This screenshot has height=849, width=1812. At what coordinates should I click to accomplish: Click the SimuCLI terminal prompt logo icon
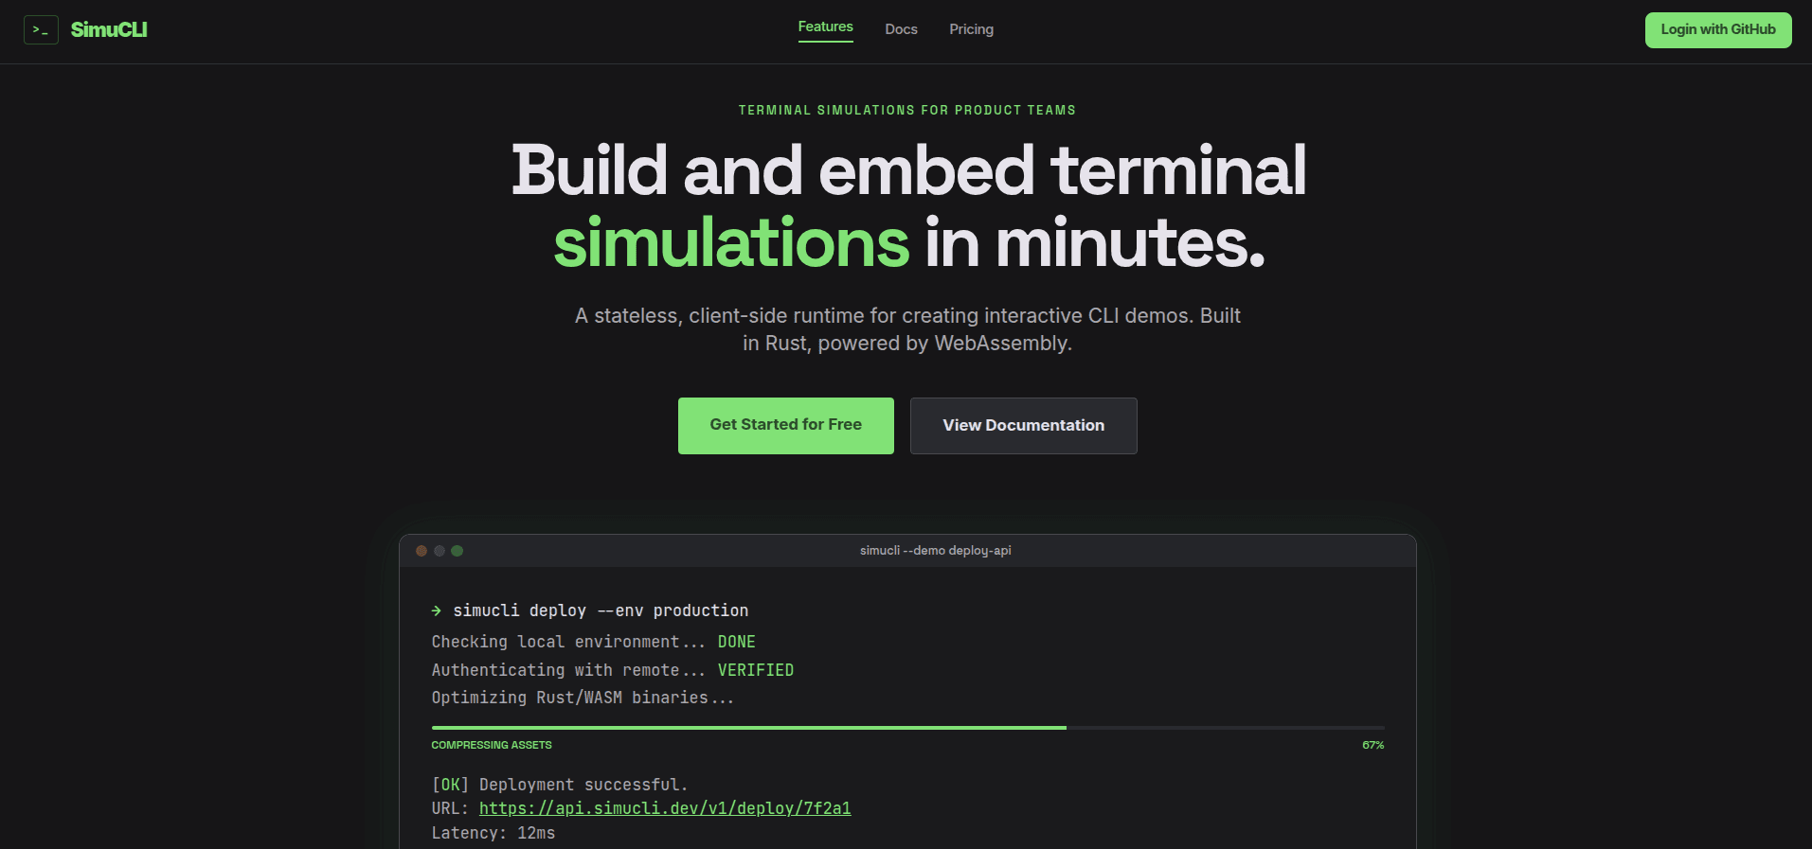pos(41,30)
